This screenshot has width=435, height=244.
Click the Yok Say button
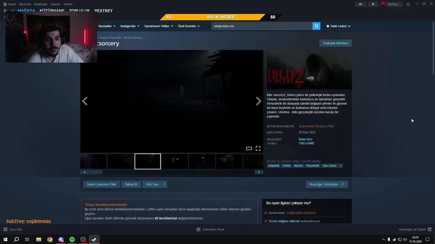click(x=152, y=184)
